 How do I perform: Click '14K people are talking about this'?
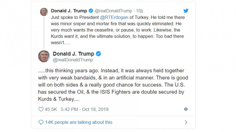point(79,122)
